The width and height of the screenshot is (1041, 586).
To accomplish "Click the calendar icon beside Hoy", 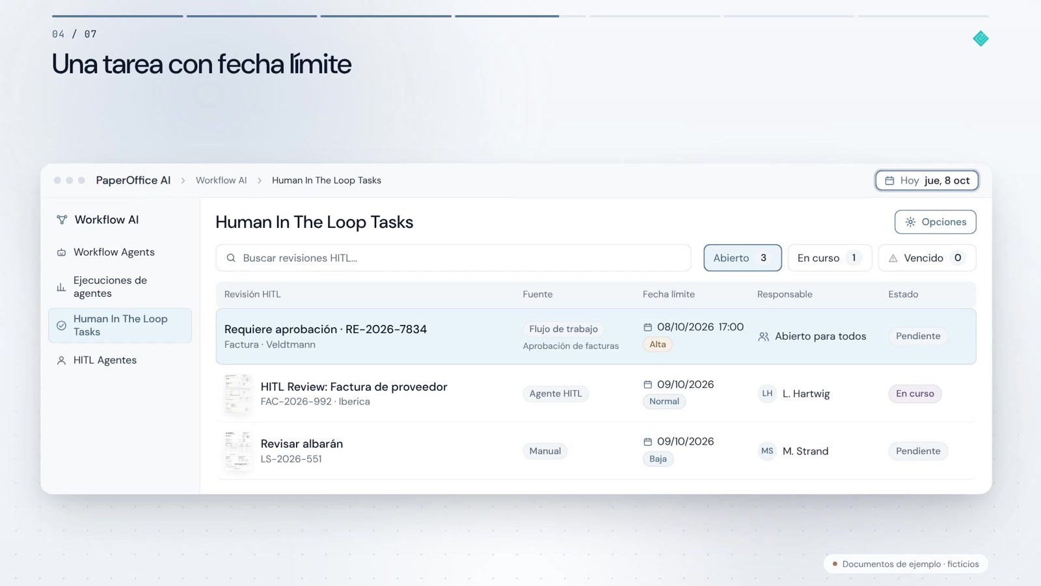I will (889, 181).
